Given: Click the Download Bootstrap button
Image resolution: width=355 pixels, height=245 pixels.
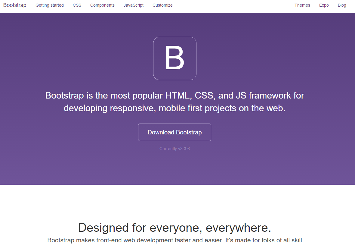Looking at the screenshot, I should click(x=174, y=132).
